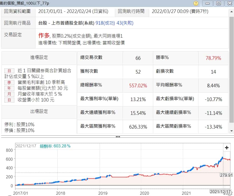Click the three-dot splitter handle above chart
The width and height of the screenshot is (234, 196).
117,137
